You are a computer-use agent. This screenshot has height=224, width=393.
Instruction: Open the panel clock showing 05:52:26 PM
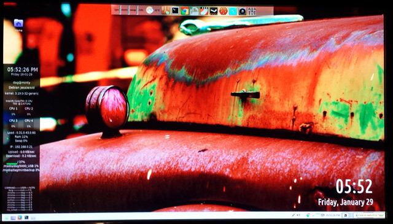pyautogui.click(x=333, y=215)
